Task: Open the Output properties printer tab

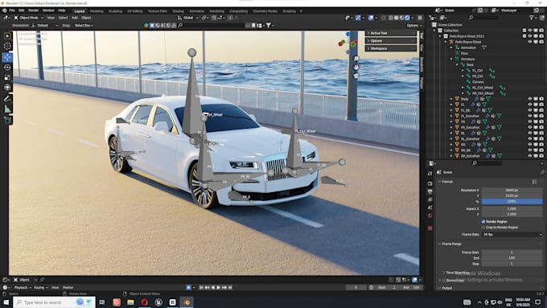Action: (430, 191)
